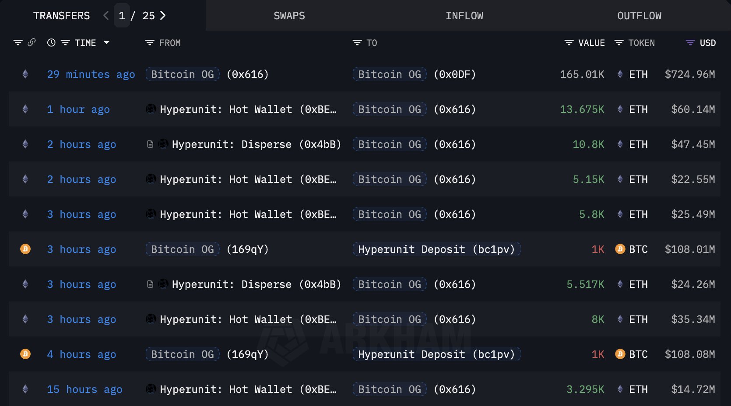The image size is (731, 406).
Task: Toggle the filter on the VALUE column
Action: tap(568, 42)
